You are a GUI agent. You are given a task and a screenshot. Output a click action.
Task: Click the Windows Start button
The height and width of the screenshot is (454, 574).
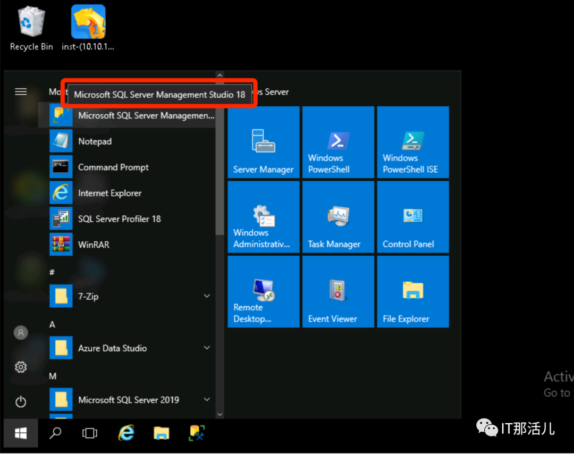[21, 433]
